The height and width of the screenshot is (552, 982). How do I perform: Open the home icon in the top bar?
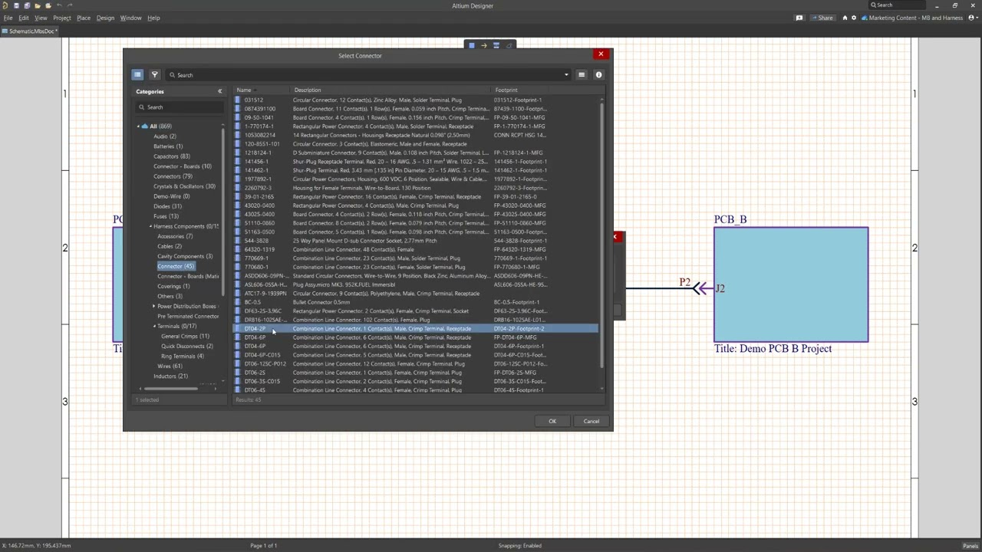pyautogui.click(x=845, y=18)
